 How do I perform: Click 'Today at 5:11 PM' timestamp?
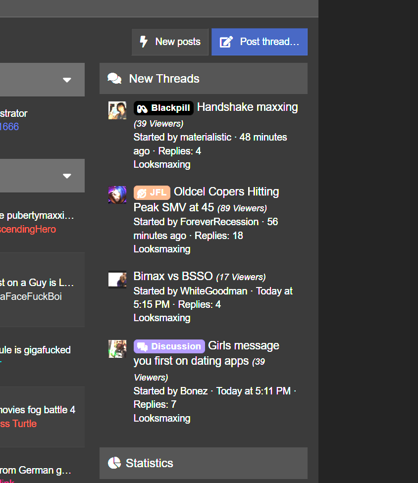tap(254, 391)
